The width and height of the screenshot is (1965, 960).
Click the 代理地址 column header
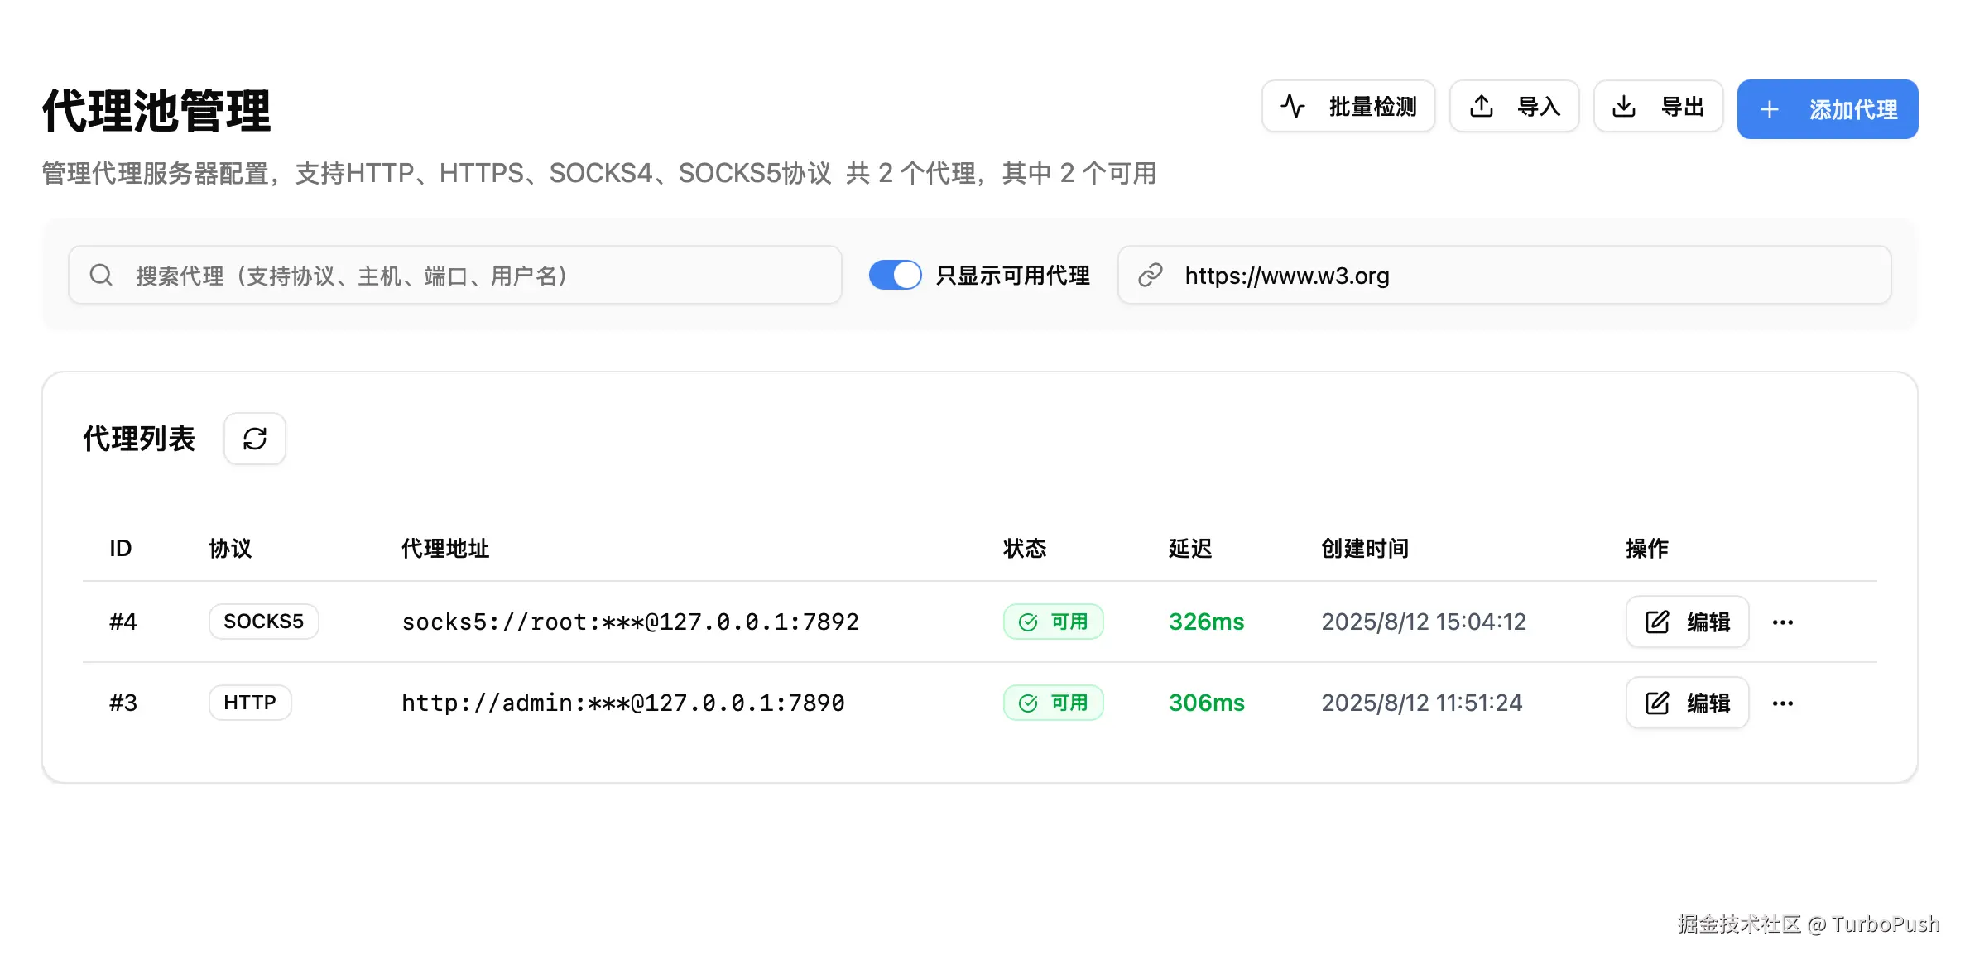445,548
